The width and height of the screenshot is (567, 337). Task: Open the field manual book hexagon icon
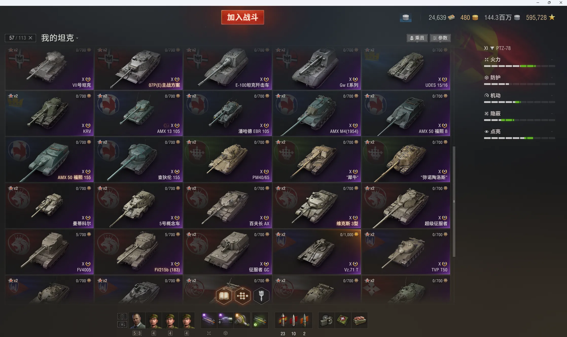click(x=224, y=296)
